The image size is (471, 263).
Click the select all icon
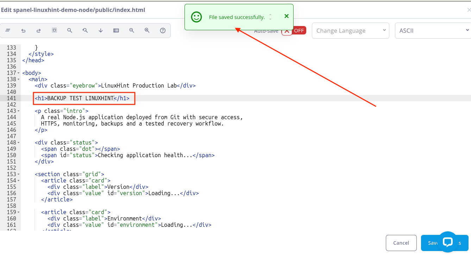[54, 31]
